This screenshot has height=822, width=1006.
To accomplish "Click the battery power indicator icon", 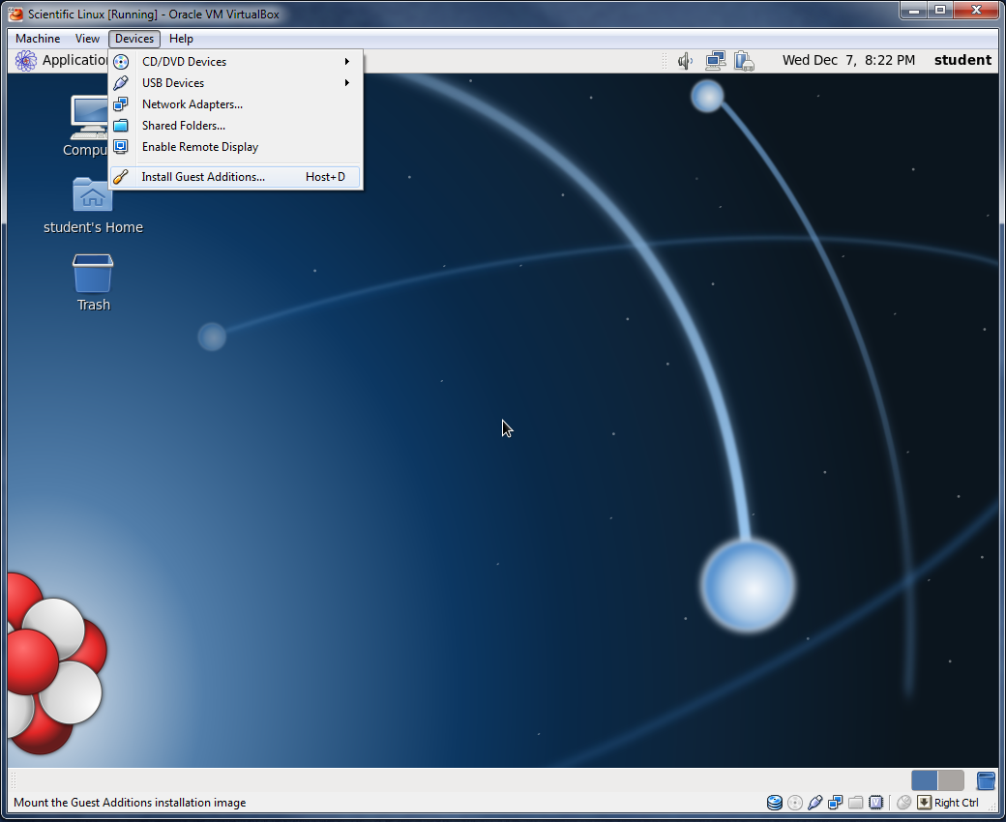I will 744,61.
